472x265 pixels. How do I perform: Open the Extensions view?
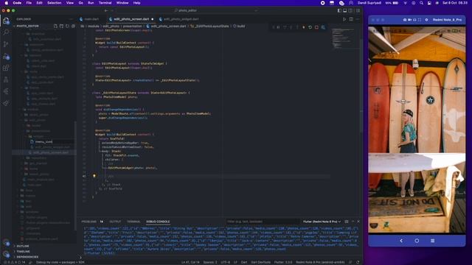(6, 68)
